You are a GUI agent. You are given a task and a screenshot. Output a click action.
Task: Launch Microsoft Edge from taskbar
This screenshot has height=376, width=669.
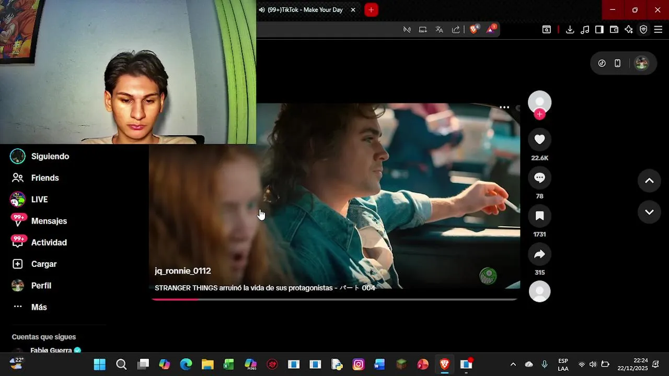(186, 365)
